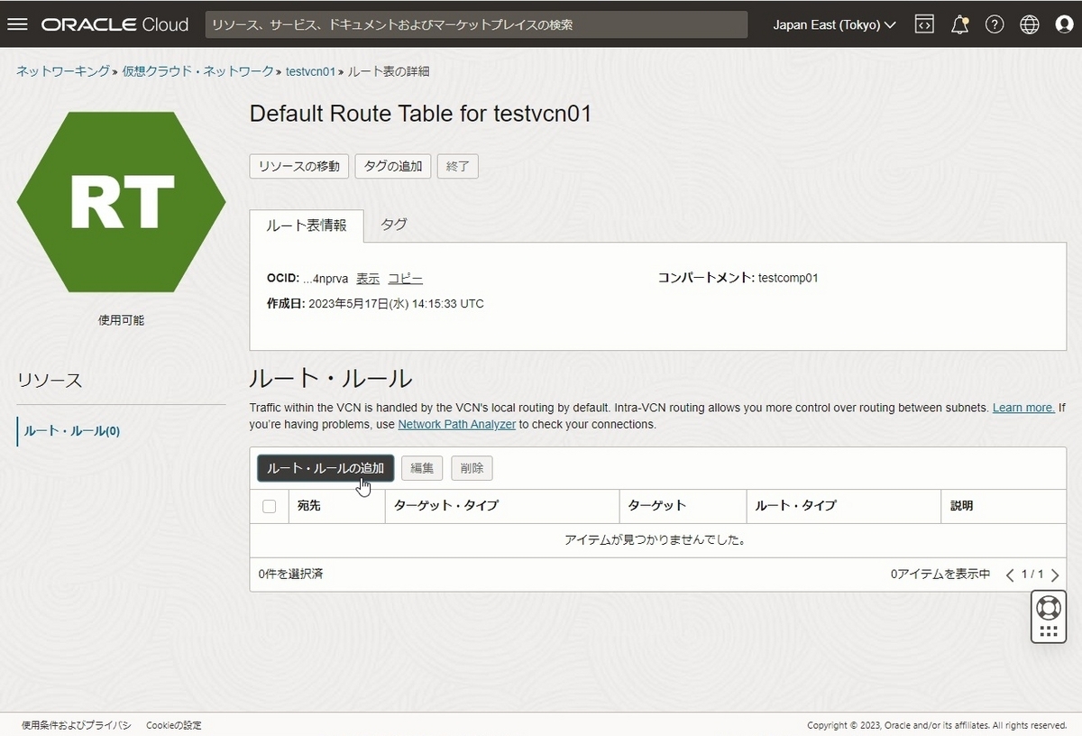Open the Network Path Analyzer link
This screenshot has height=736, width=1082.
pos(457,424)
